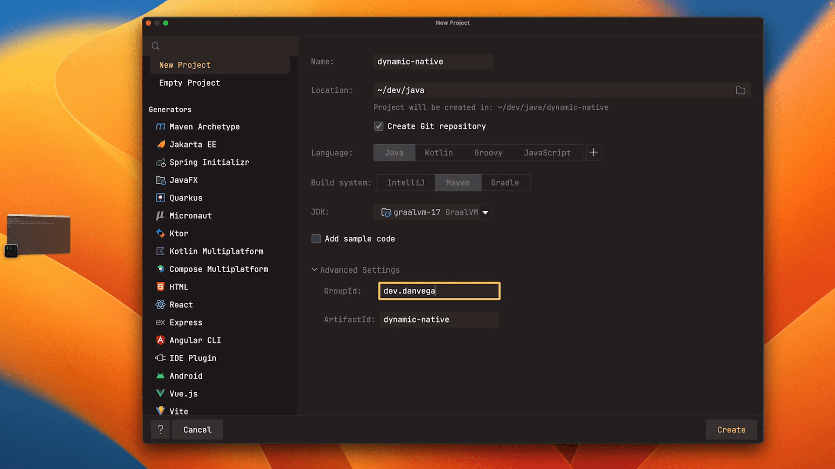Uncheck Create Git repository
This screenshot has height=469, width=835.
(x=378, y=126)
